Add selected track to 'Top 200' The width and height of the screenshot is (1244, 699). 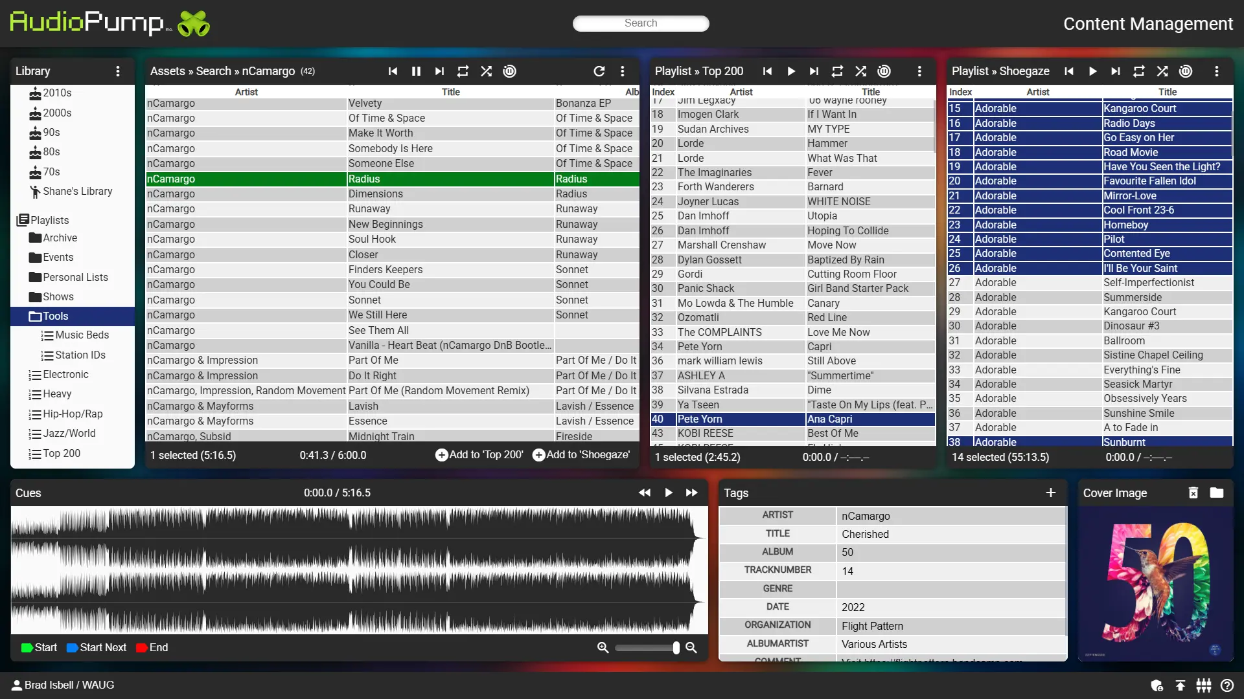tap(479, 455)
